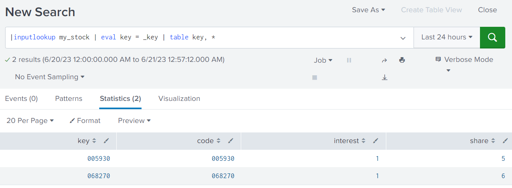Click interest value in 005930 row

[378, 158]
